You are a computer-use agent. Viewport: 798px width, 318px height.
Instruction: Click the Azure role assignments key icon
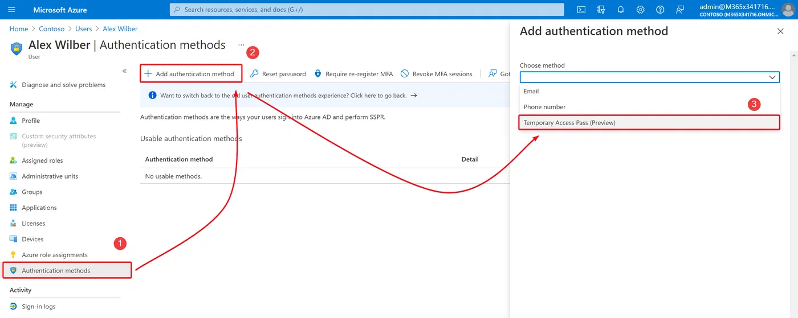[x=14, y=255]
